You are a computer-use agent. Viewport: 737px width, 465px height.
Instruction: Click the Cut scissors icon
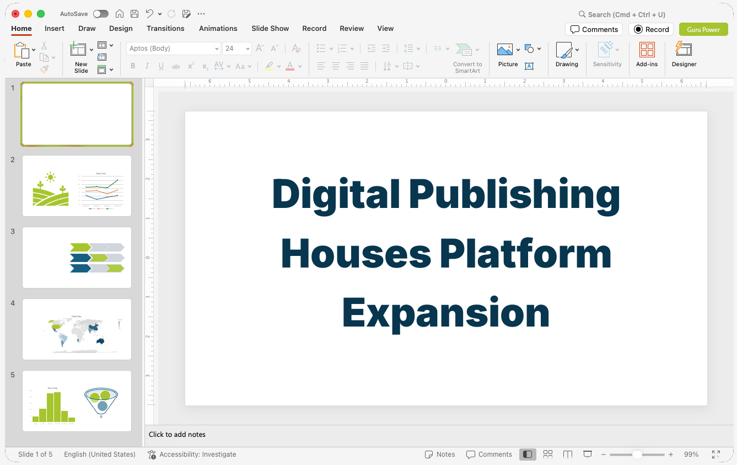click(x=44, y=46)
